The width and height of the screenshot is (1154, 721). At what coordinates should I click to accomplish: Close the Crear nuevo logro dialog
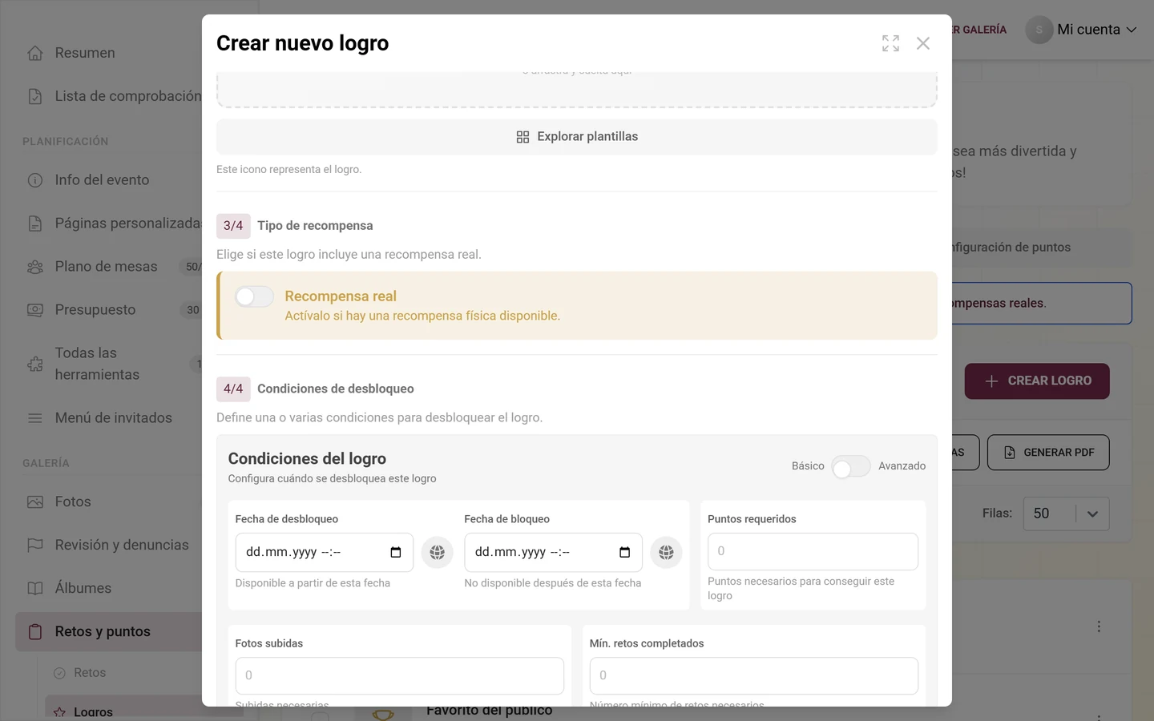[x=923, y=43]
